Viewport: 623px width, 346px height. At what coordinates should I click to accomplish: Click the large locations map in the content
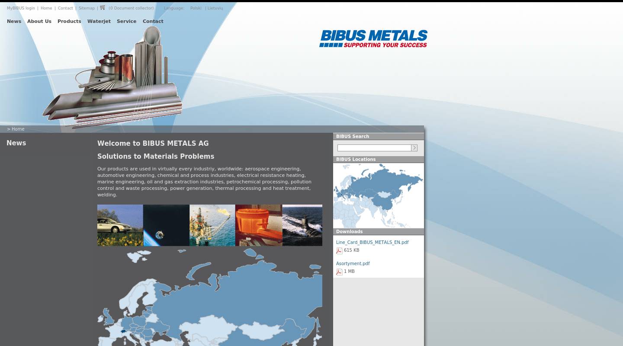(210, 297)
